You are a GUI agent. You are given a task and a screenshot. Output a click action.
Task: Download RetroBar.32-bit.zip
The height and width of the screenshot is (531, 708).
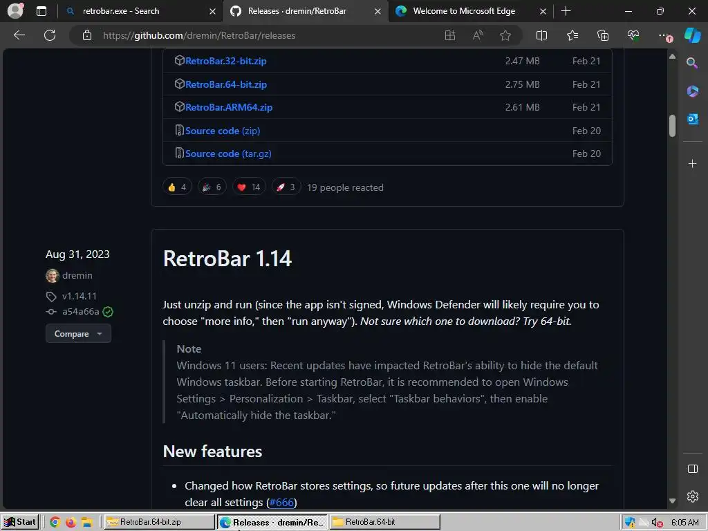[226, 61]
